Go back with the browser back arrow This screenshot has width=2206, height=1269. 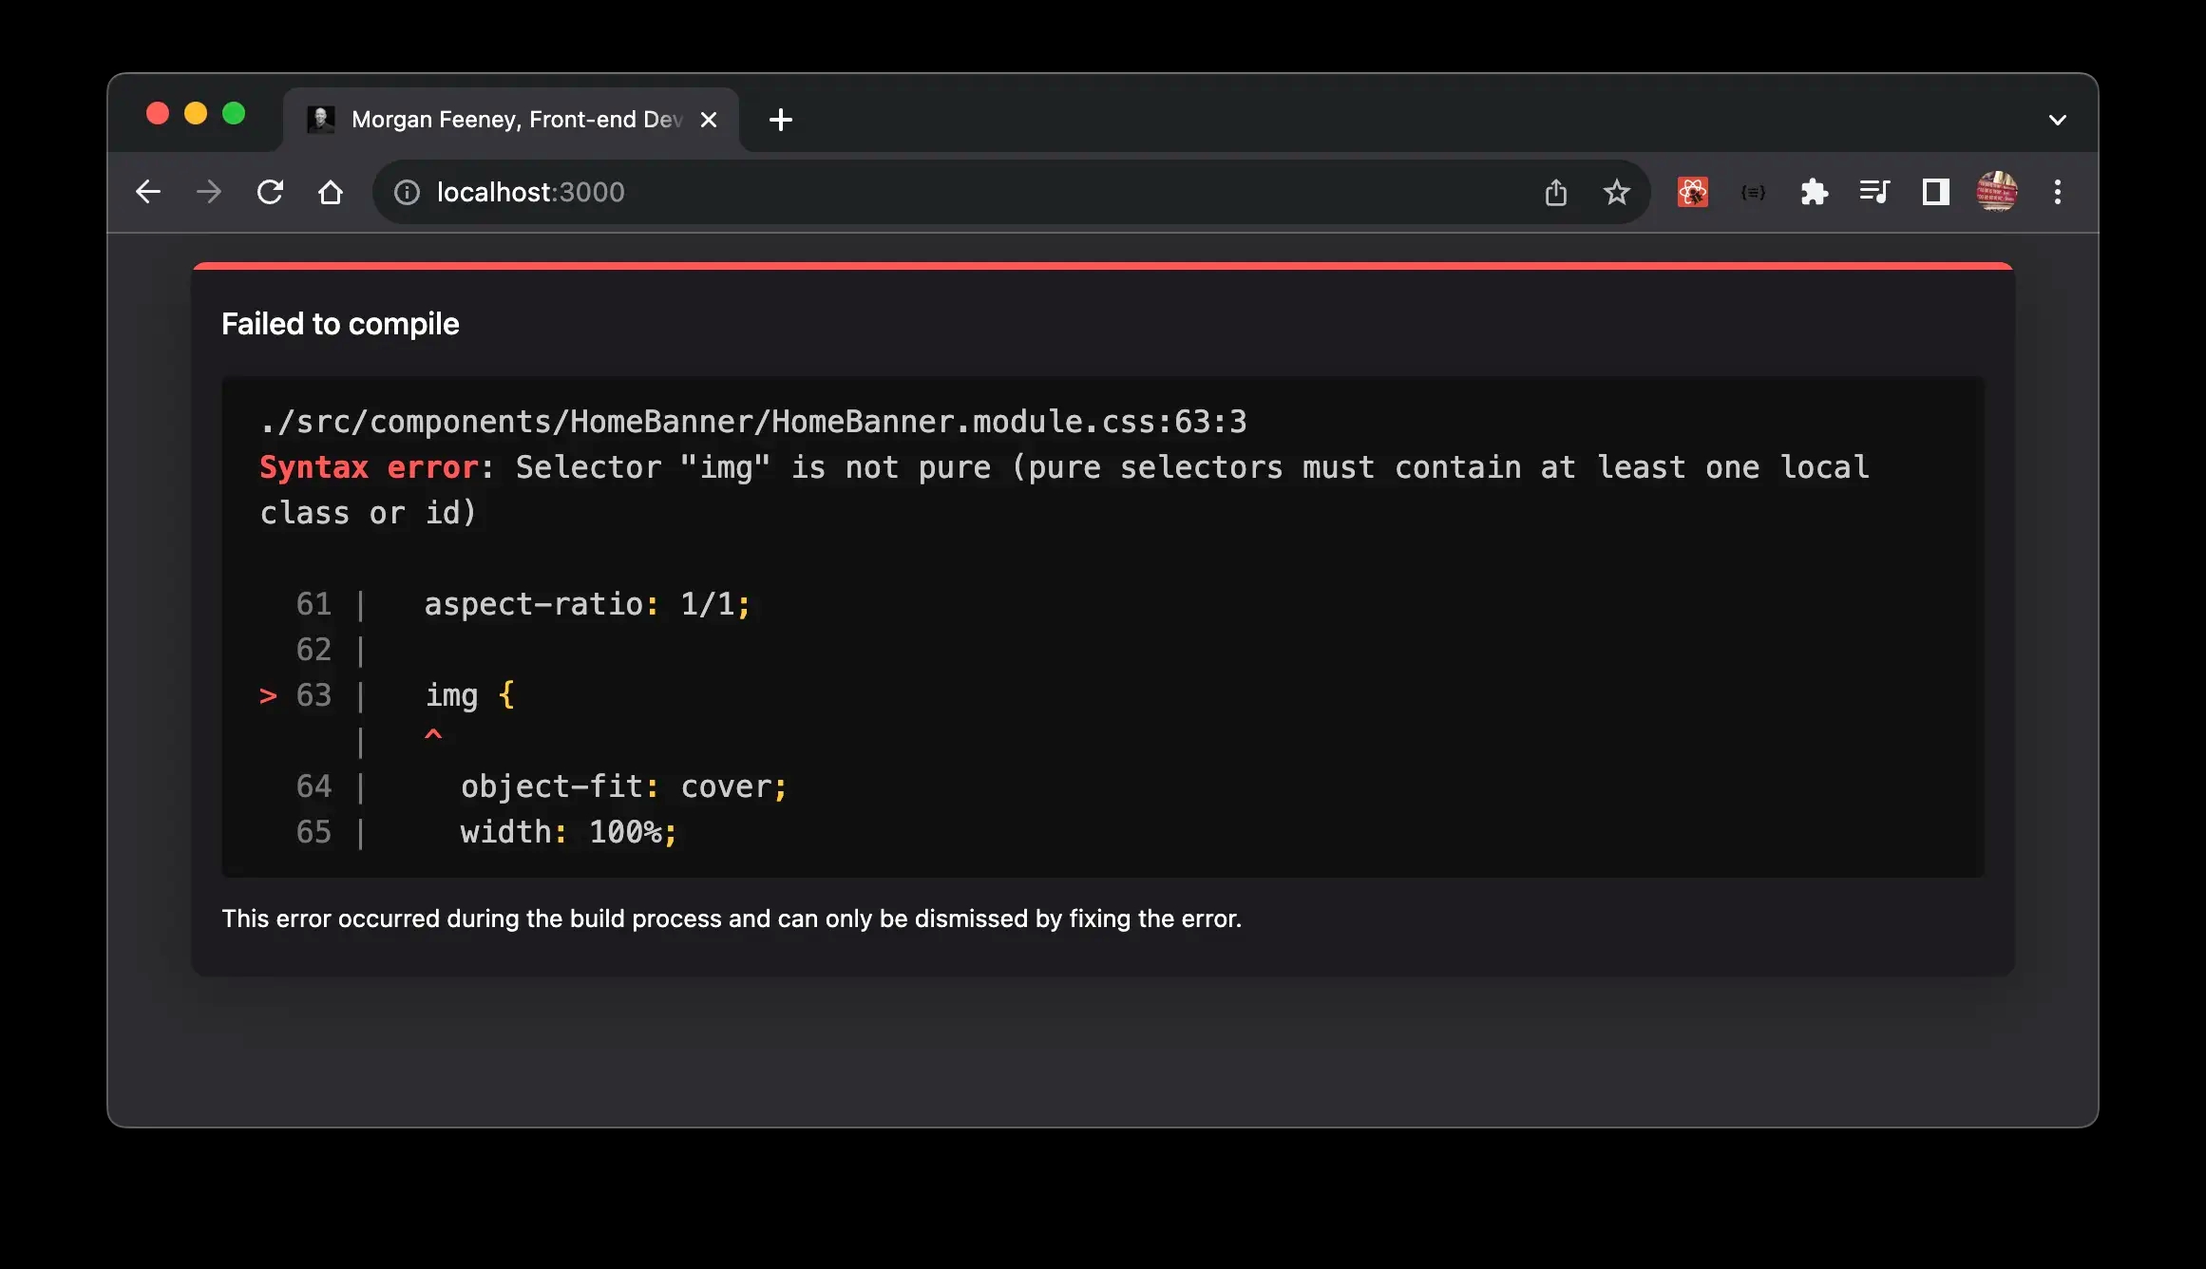[x=148, y=192]
